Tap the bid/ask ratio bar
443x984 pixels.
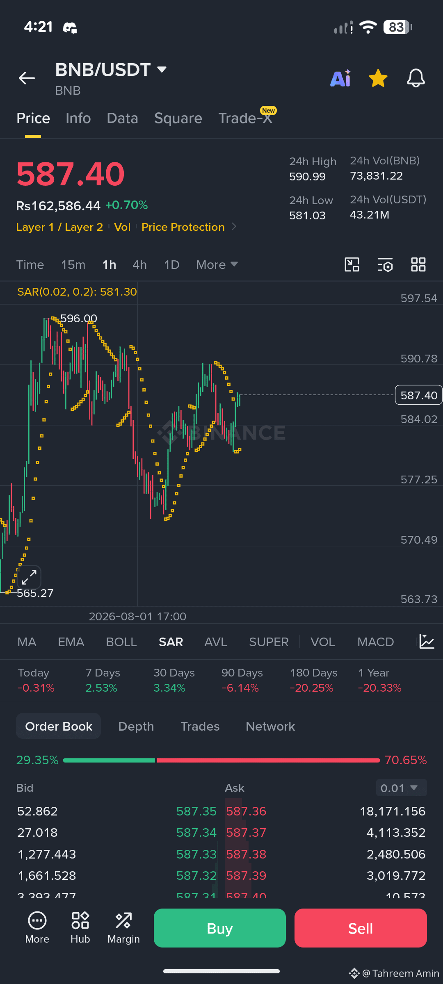tap(221, 760)
